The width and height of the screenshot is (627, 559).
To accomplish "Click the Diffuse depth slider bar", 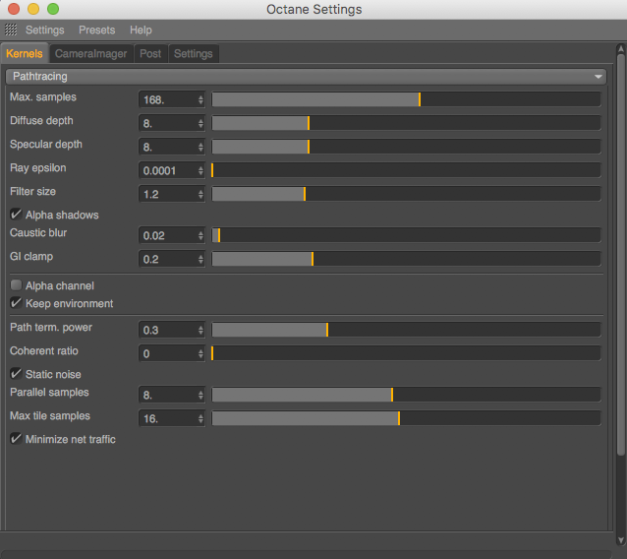I will [406, 123].
